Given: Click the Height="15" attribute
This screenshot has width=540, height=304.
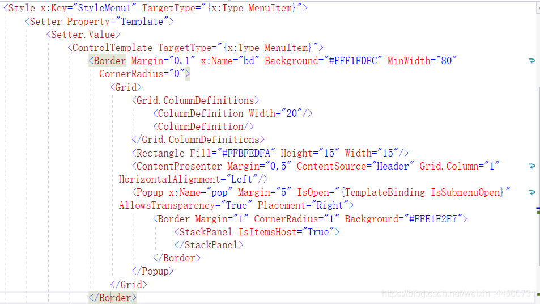Looking at the screenshot, I should point(310,153).
